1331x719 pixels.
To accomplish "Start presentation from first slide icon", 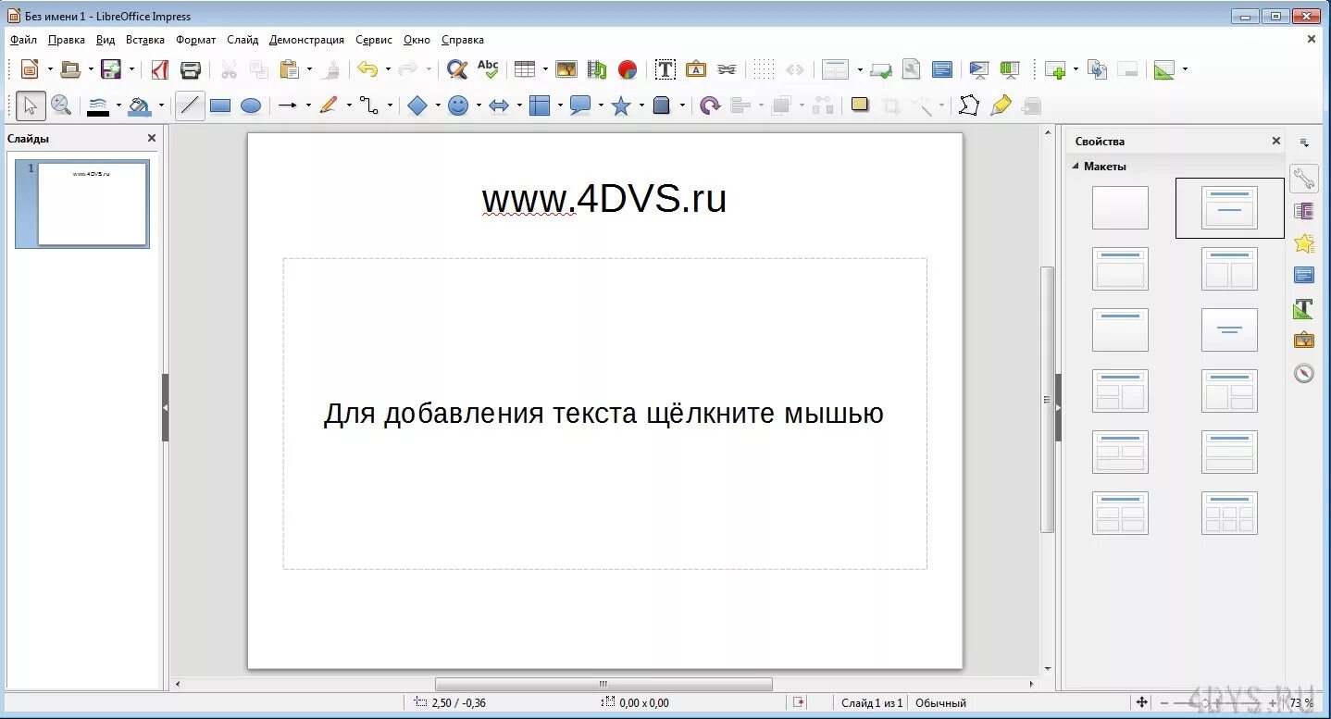I will [978, 69].
